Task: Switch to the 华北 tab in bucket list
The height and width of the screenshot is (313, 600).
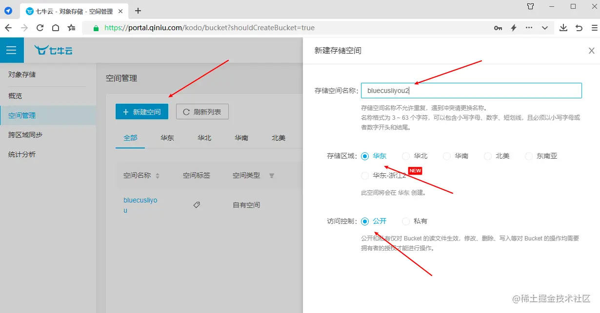Action: [x=204, y=138]
